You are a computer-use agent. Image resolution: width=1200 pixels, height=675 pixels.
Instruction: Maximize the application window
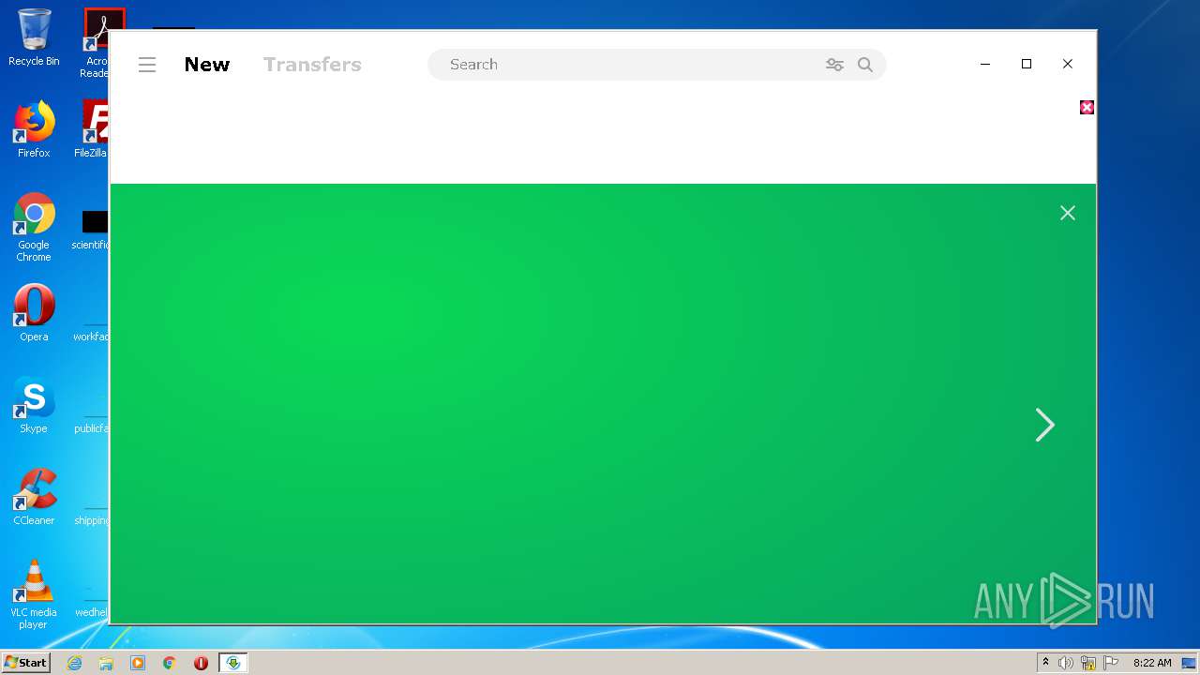[1027, 64]
